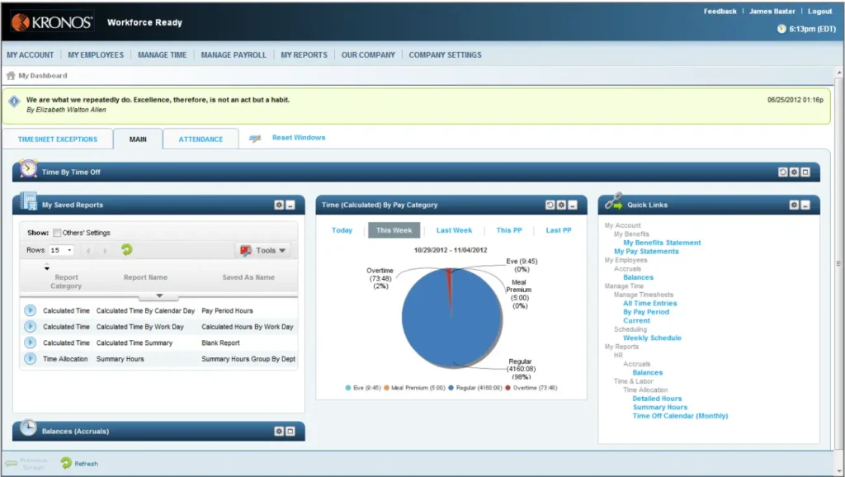Select the Last Week chart filter

(x=453, y=231)
